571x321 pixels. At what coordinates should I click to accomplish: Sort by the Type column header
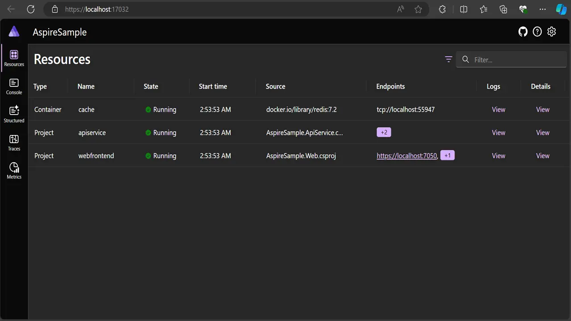tap(40, 86)
